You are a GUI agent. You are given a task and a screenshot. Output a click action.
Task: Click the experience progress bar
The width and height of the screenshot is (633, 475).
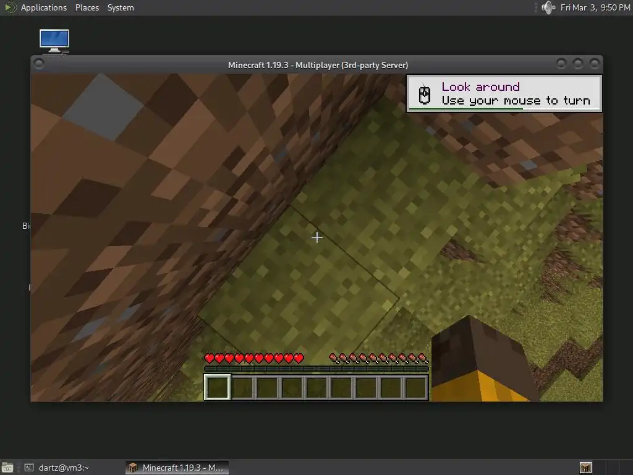[x=316, y=369]
